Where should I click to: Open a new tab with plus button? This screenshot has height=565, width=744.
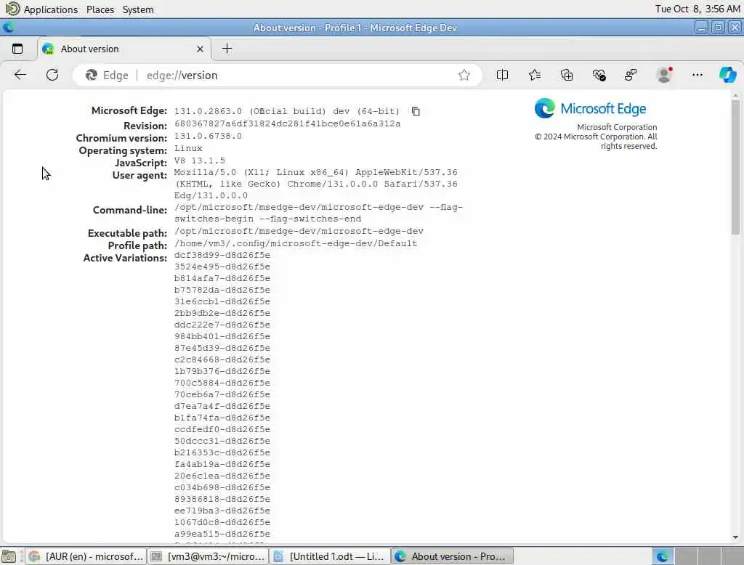[x=227, y=49]
